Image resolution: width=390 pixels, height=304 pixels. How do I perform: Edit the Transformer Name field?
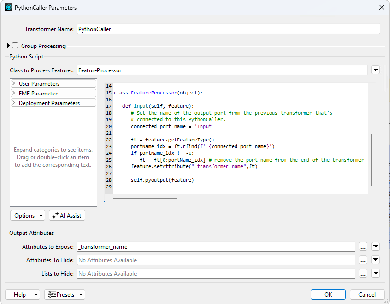228,29
